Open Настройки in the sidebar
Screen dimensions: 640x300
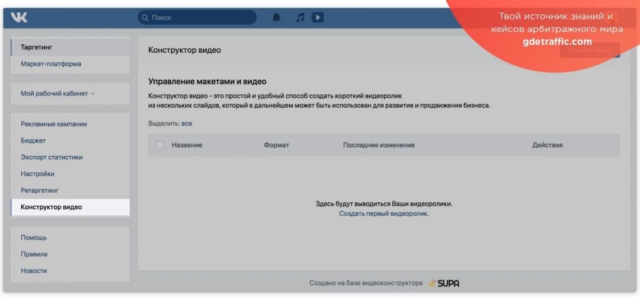(37, 174)
